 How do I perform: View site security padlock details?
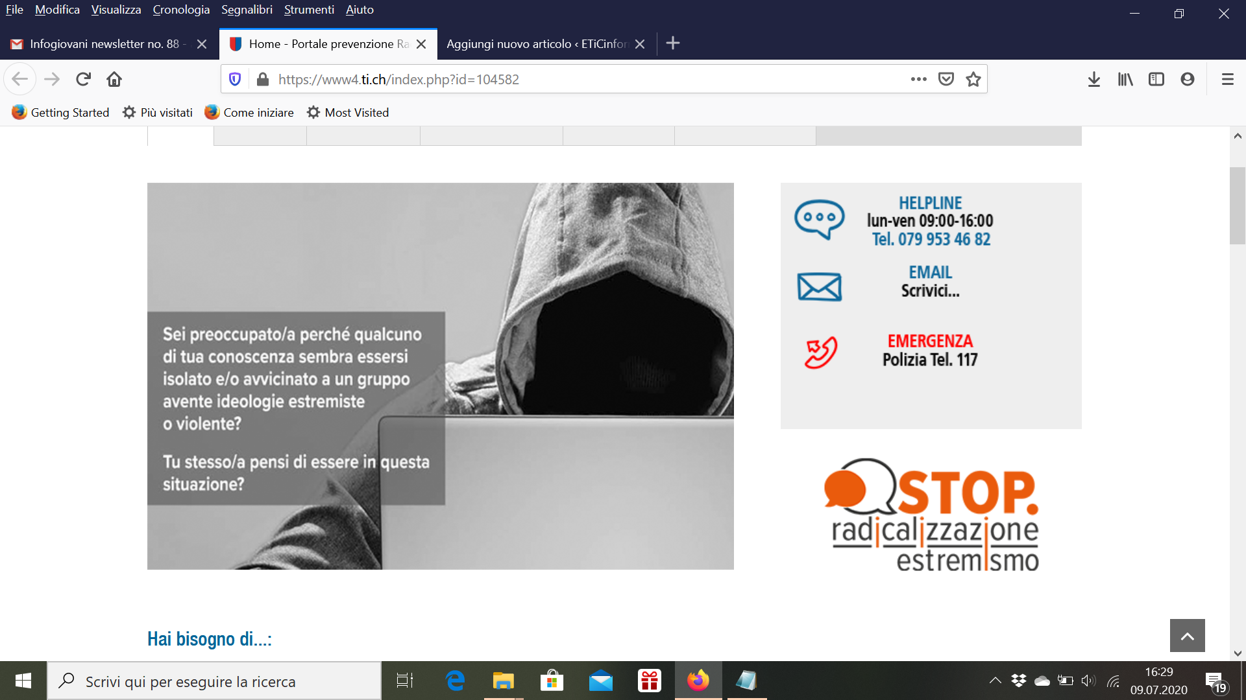click(262, 79)
